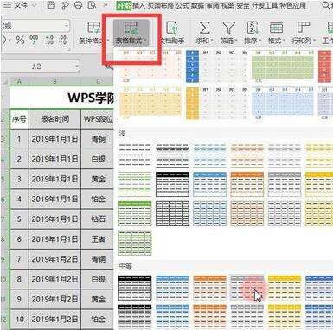Expand more quick access tools (»)
Viewport: 333px width, 330px height.
tap(106, 5)
